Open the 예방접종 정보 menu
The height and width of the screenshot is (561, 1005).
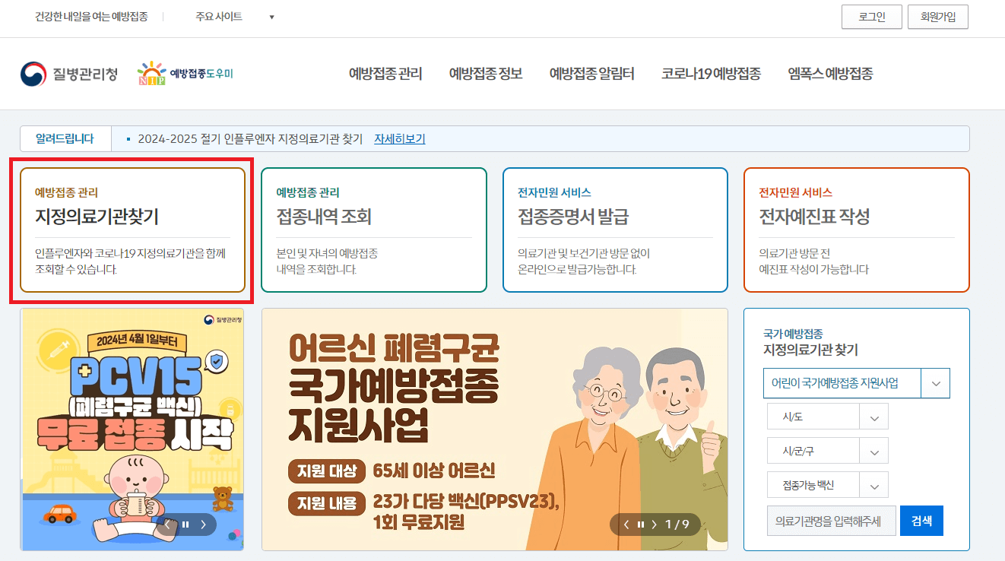click(485, 74)
